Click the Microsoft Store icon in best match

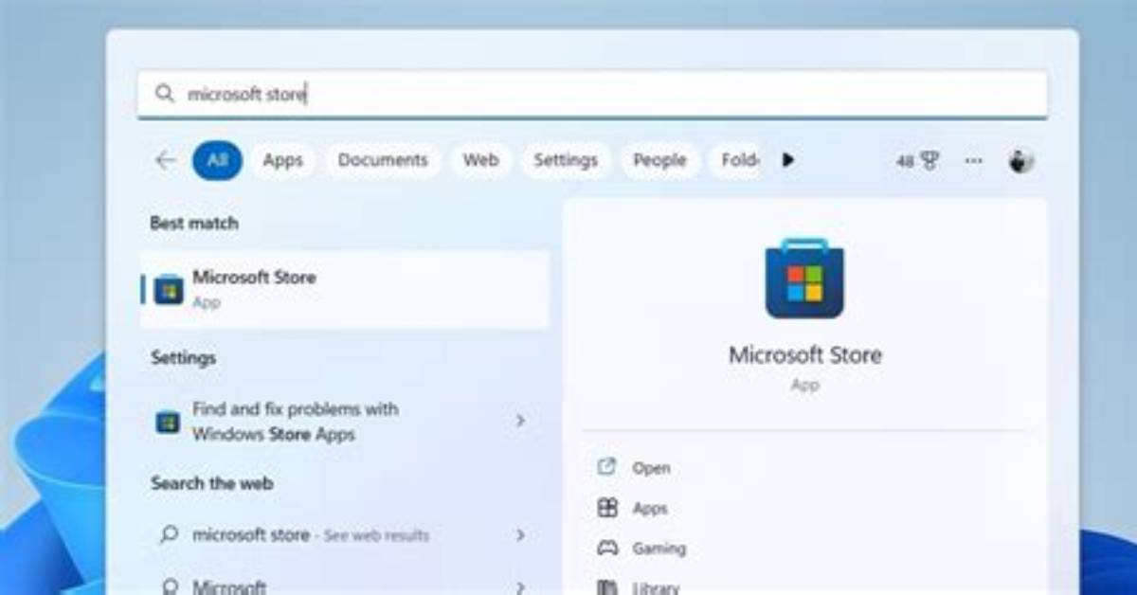(x=169, y=289)
